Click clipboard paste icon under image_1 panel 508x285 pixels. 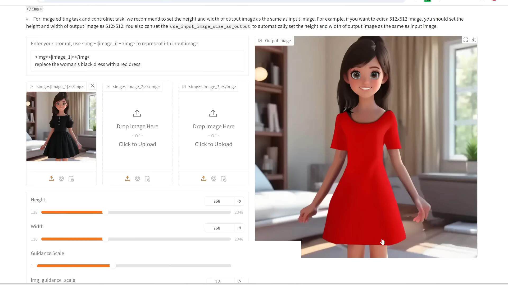tap(71, 179)
